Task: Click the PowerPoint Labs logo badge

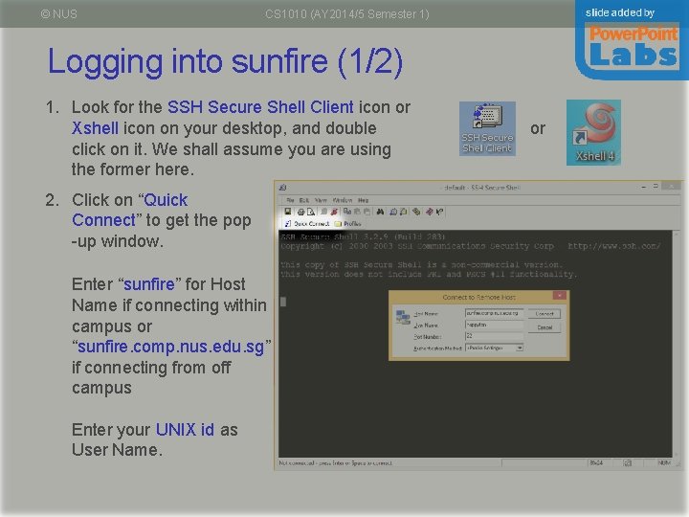Action: [x=632, y=39]
